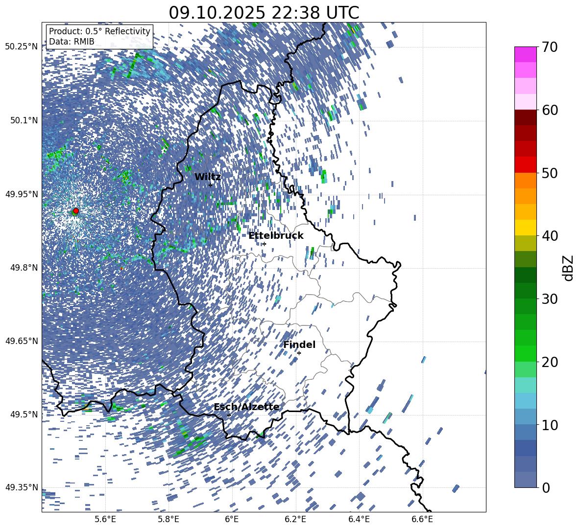The height and width of the screenshot is (529, 580).
Task: Click the 5.8°E longitude tick label
Action: (169, 519)
